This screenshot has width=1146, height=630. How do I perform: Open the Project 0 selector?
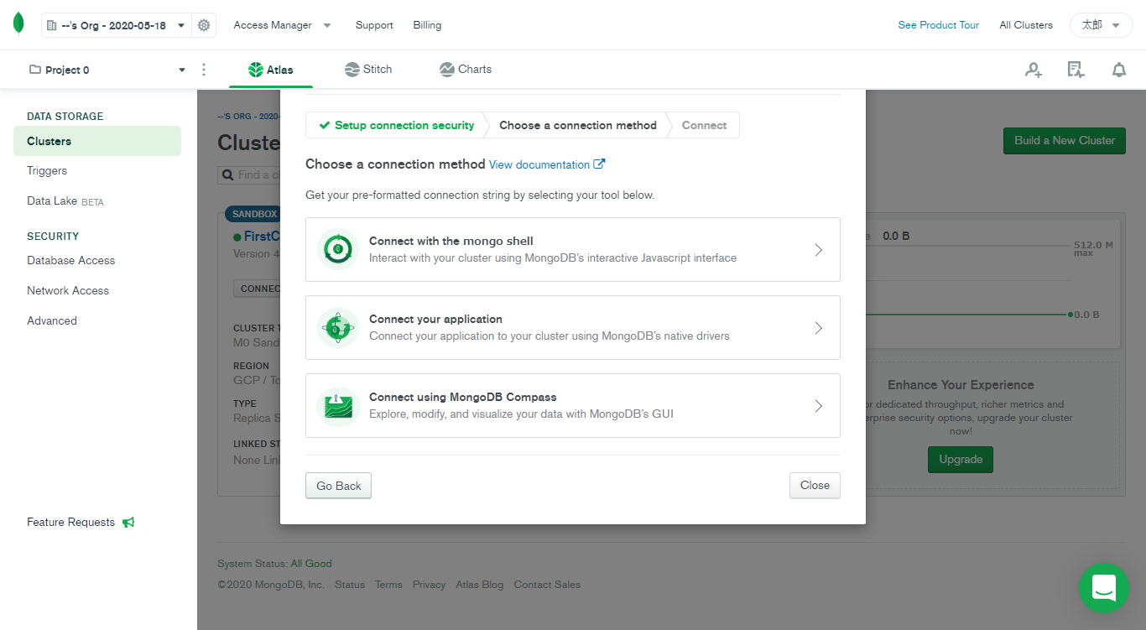(x=107, y=70)
